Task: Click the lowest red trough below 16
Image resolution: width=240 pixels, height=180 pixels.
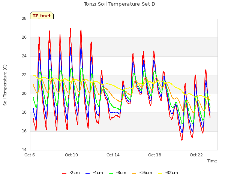Action: 182,140
